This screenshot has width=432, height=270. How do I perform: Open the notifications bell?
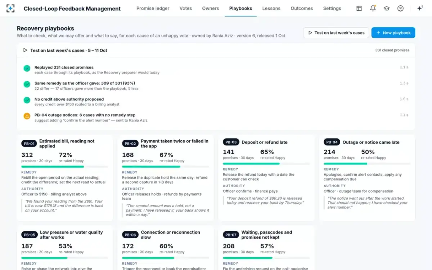(x=373, y=8)
